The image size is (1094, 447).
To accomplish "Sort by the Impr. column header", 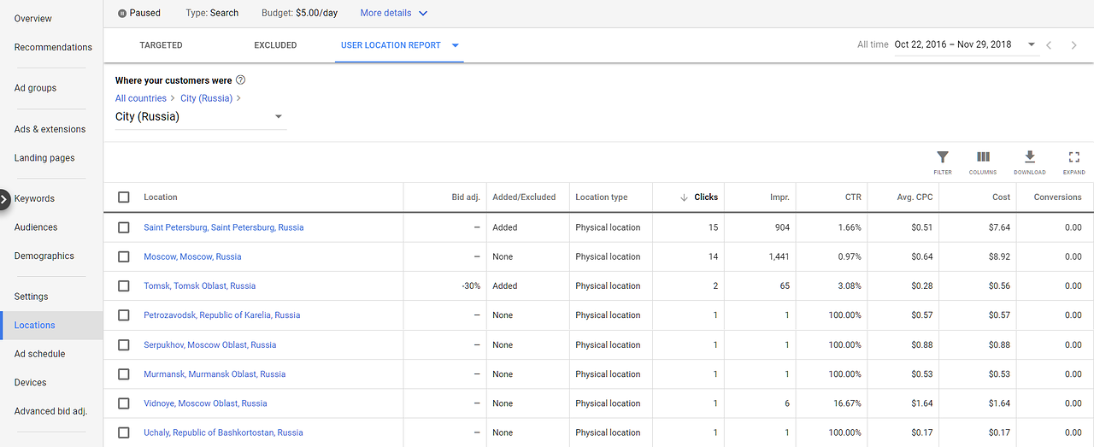I will click(x=779, y=197).
